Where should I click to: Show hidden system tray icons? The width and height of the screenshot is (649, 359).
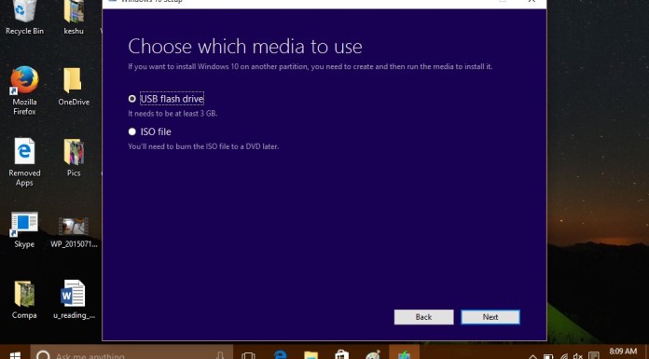coord(532,356)
